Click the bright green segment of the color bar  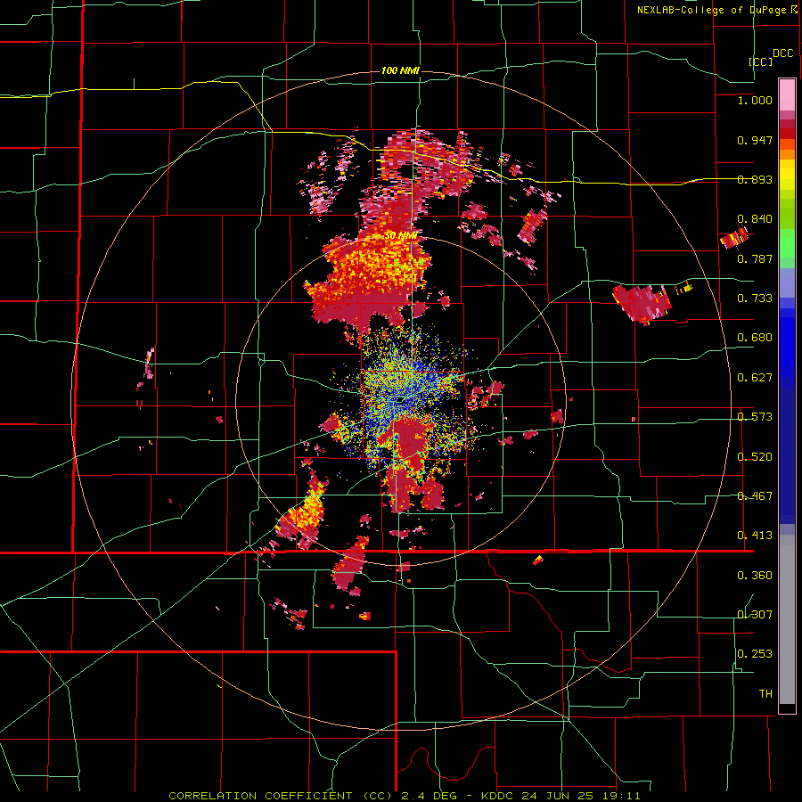[787, 243]
